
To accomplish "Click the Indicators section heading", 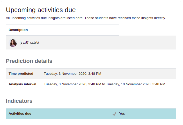I will coord(19,101).
